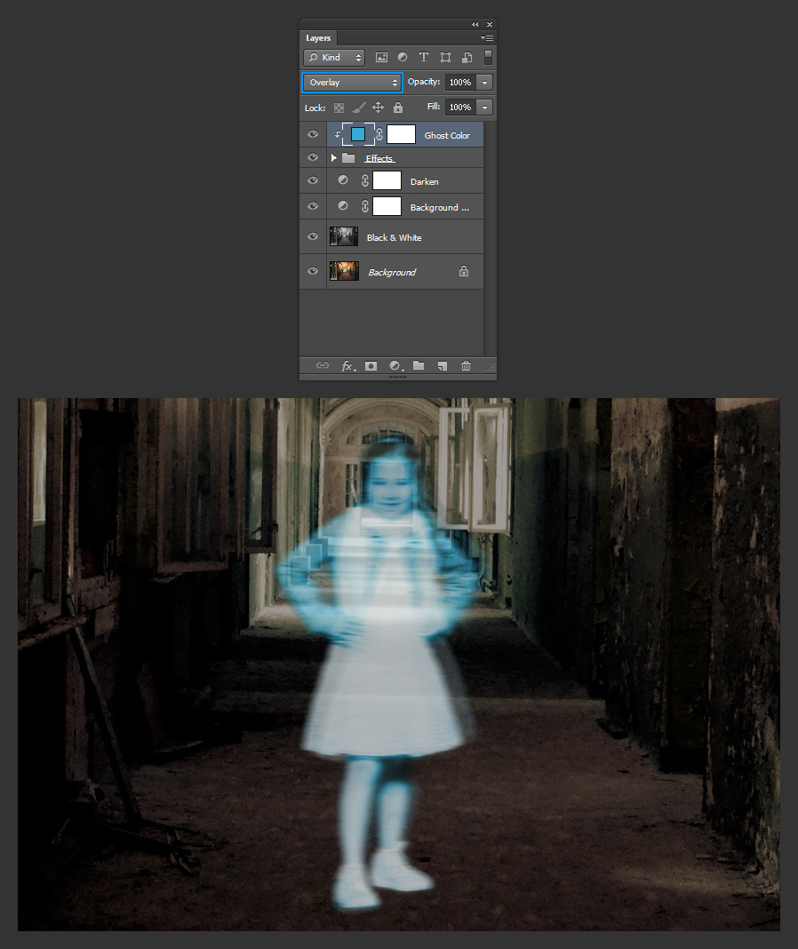Toggle layer filtering switch on or off

488,58
